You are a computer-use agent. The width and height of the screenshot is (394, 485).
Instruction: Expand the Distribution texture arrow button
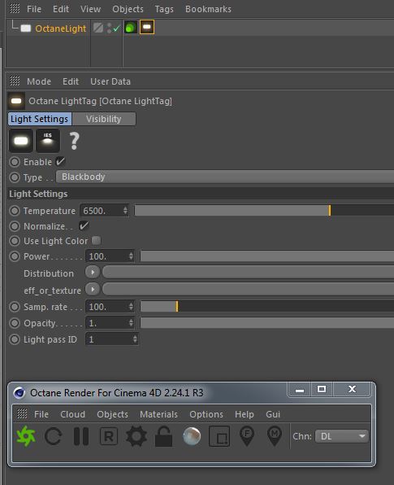tap(93, 272)
